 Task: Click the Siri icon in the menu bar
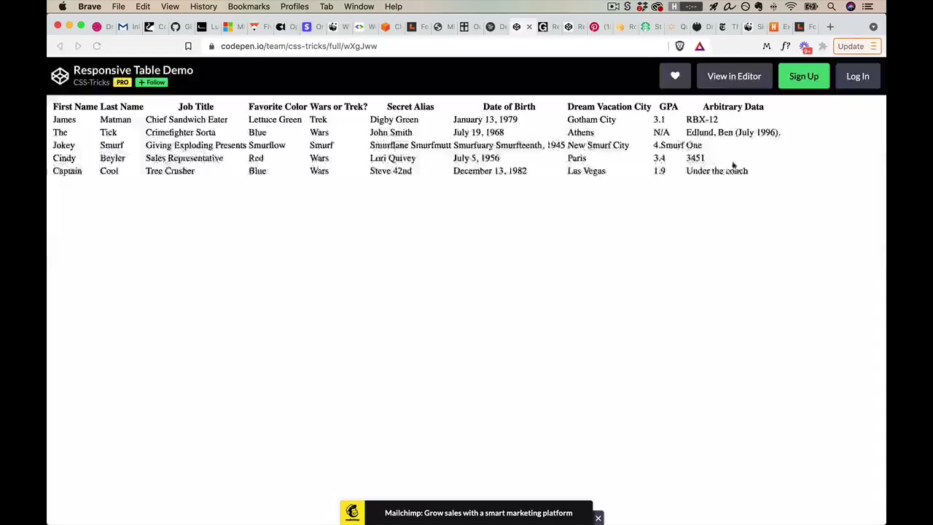pos(851,7)
